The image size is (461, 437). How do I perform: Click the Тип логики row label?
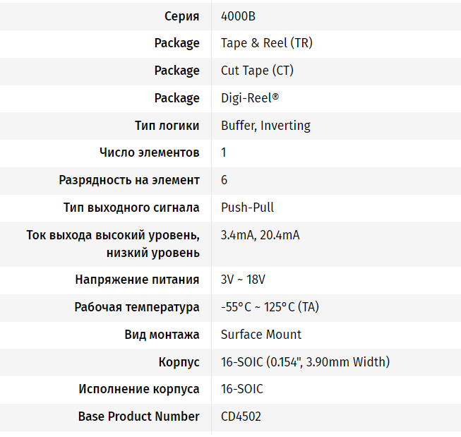[x=167, y=126]
